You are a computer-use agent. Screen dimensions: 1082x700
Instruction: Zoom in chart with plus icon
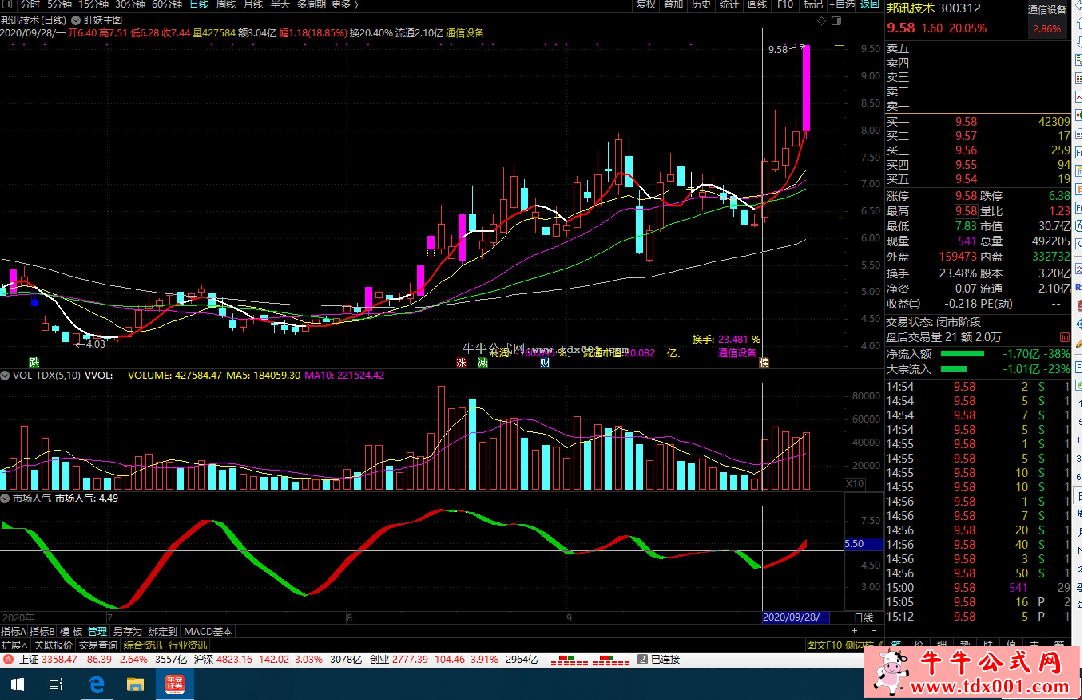[854, 631]
